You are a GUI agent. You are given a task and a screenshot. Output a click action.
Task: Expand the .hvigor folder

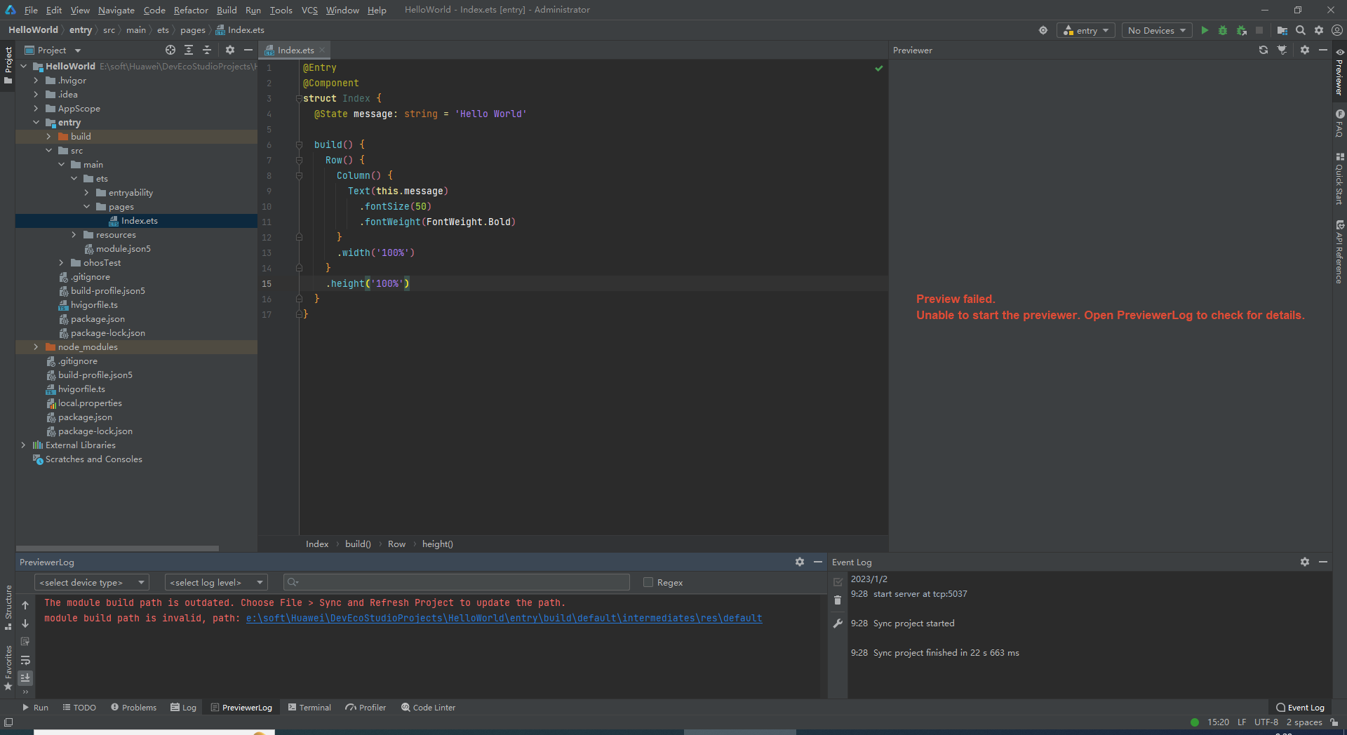[x=36, y=81]
